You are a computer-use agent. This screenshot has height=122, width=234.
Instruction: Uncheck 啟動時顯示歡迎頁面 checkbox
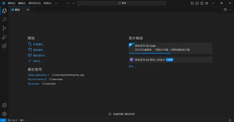coord(110,114)
